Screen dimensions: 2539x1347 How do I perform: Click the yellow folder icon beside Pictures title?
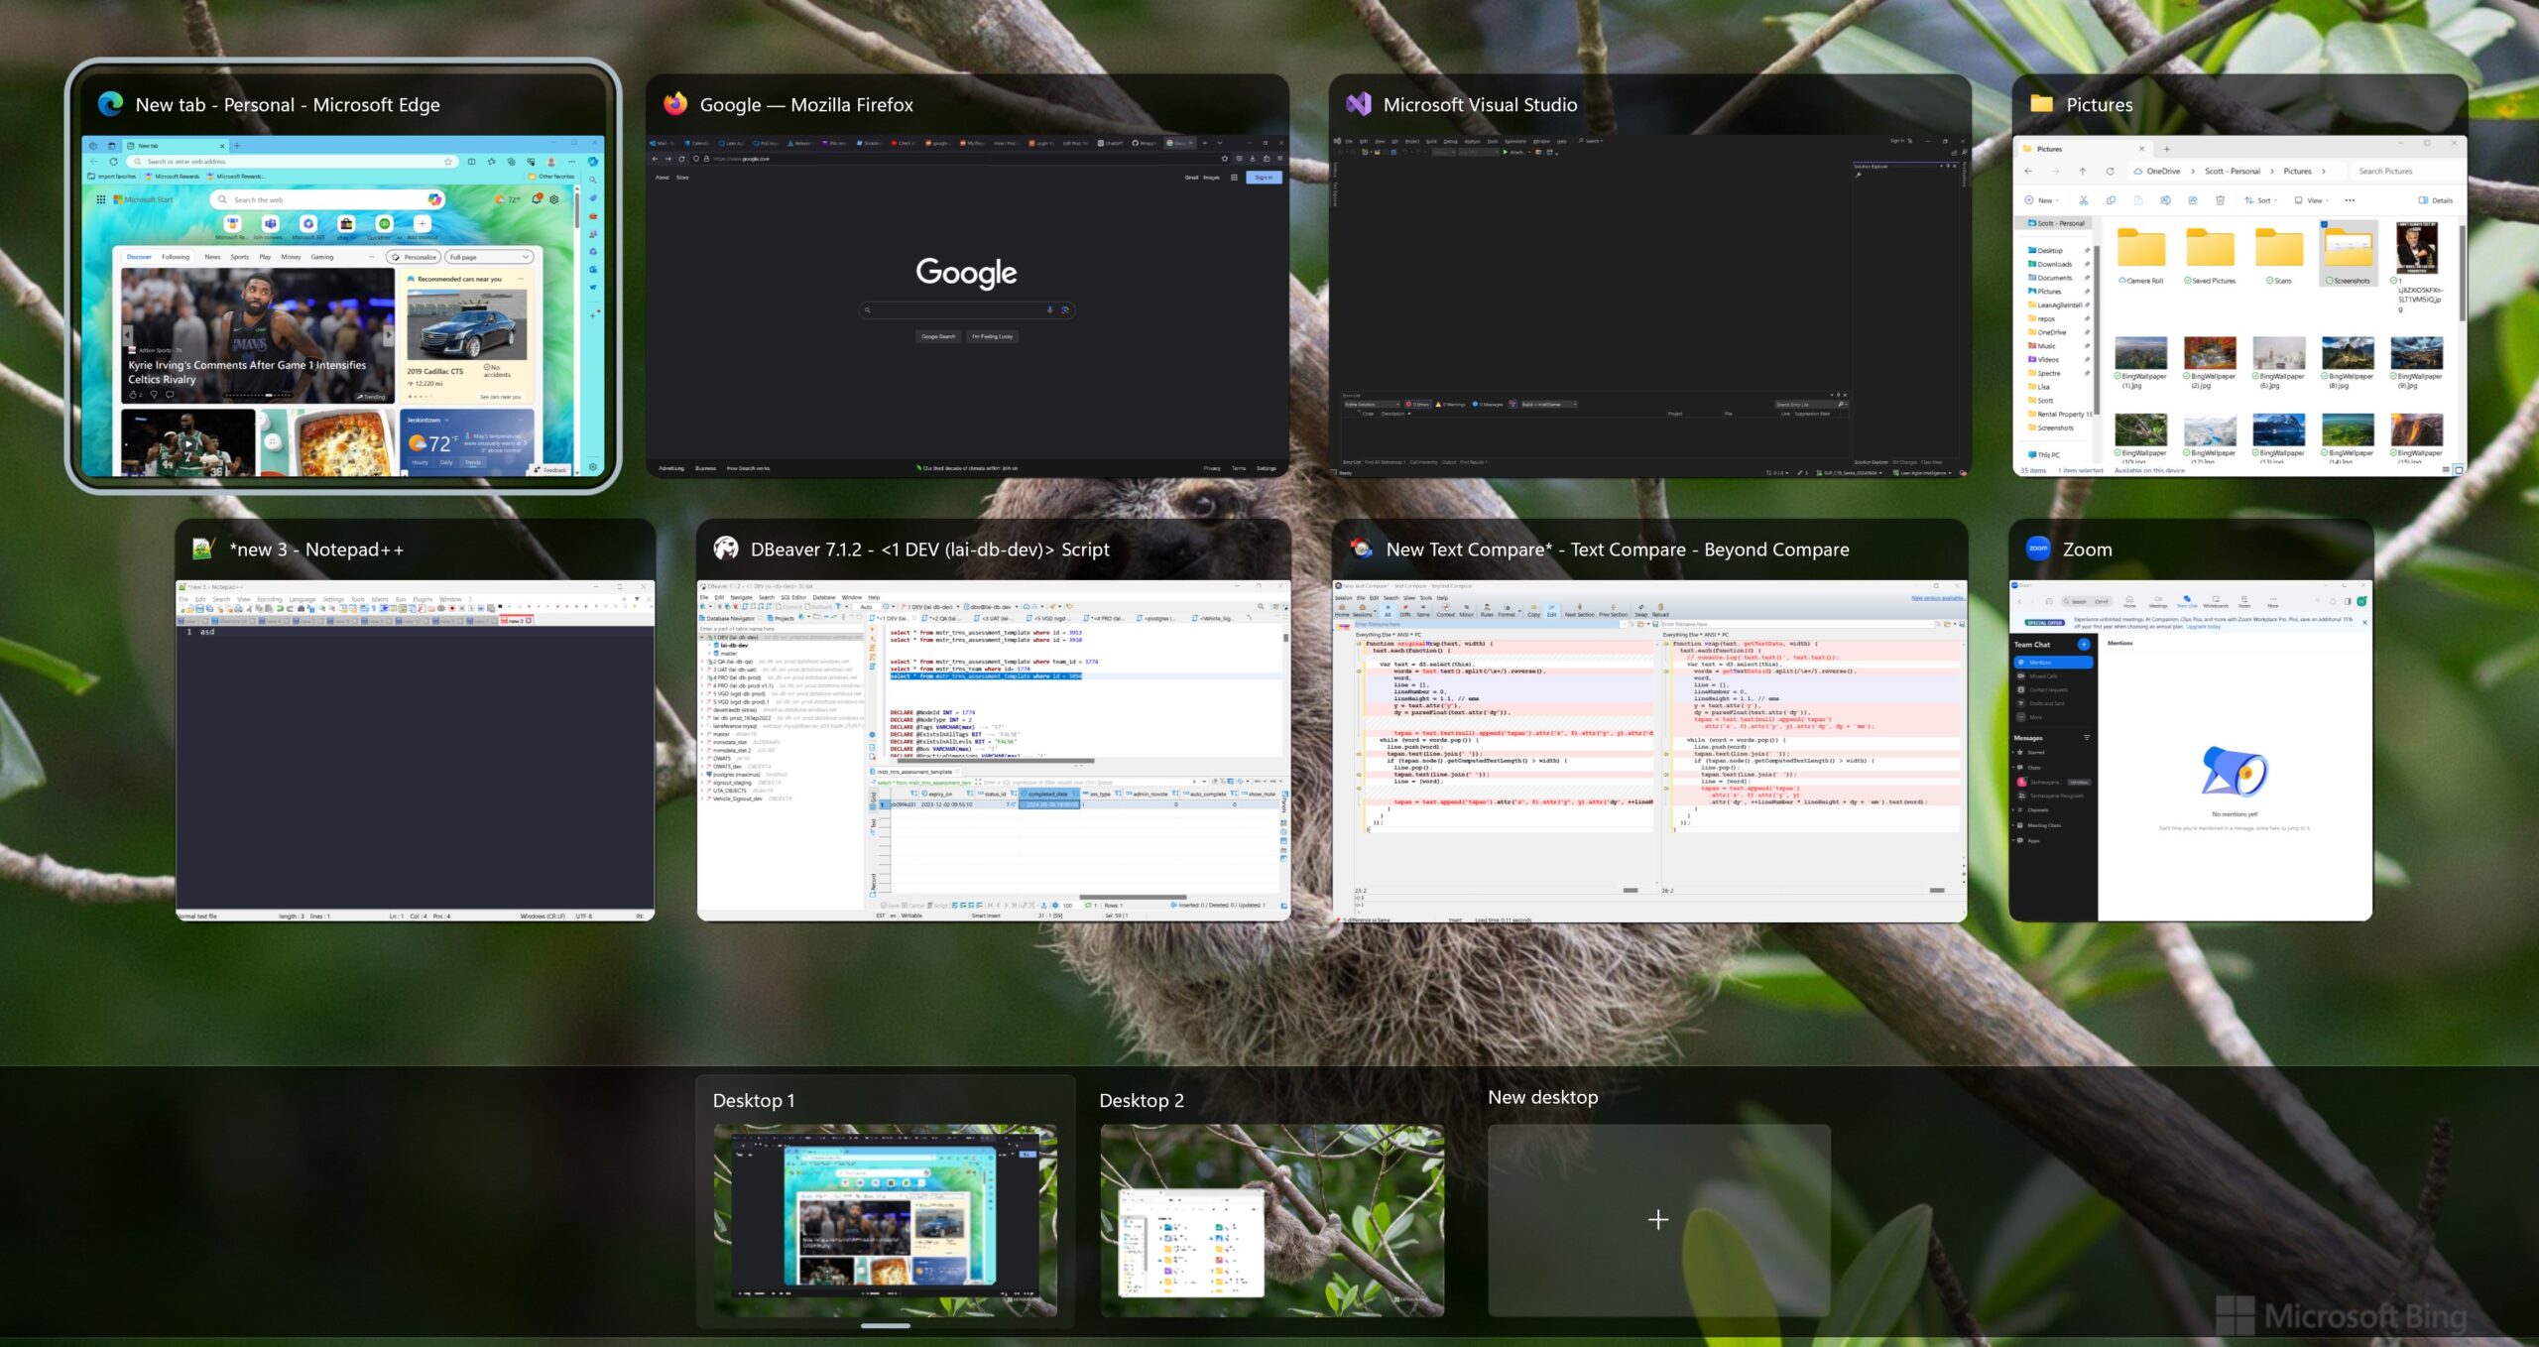pyautogui.click(x=2041, y=104)
